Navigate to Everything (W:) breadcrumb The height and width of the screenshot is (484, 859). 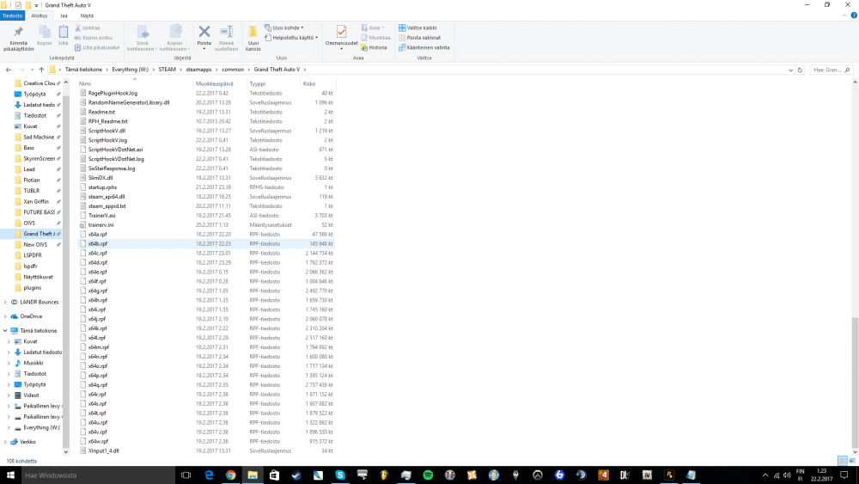(130, 70)
